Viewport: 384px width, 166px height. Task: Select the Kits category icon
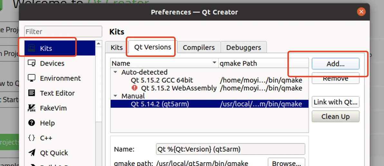(x=32, y=48)
